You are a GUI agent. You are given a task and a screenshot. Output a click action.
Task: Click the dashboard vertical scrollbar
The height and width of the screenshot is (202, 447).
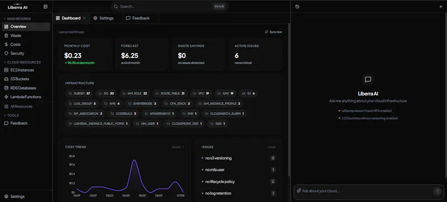289,99
